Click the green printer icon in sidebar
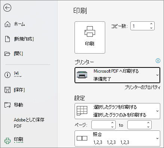This screenshot has height=148, width=164. click(7, 141)
